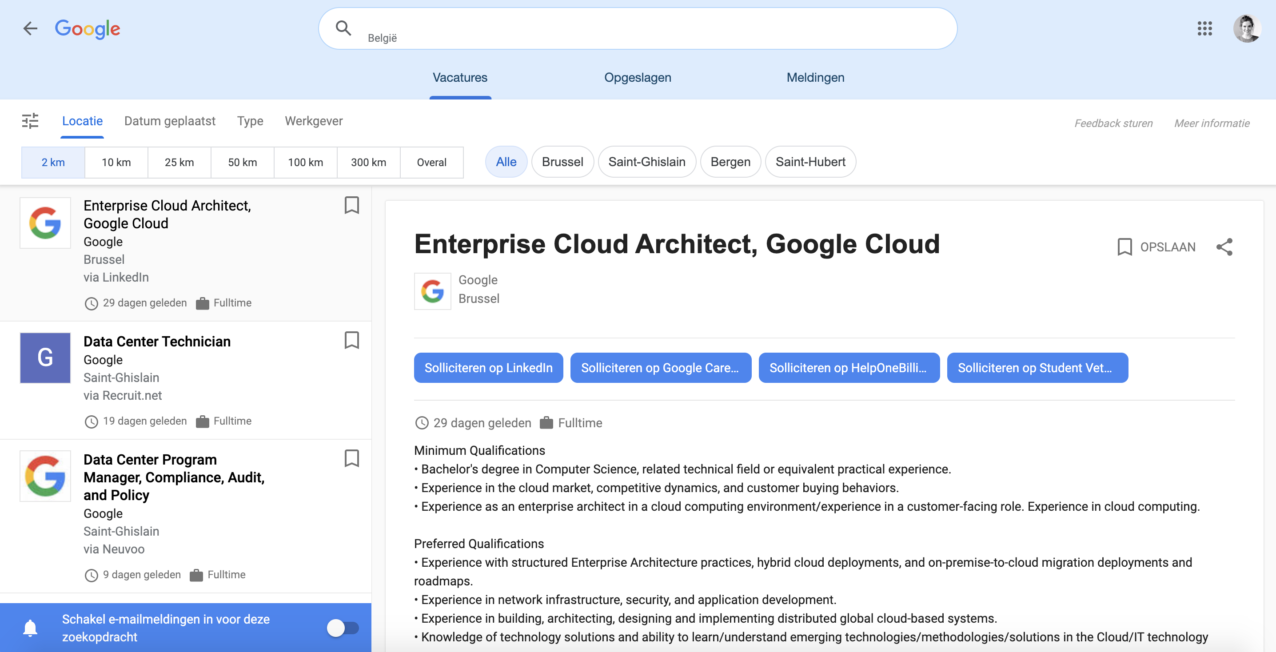
Task: Click the 'via Neuvoo' source text
Action: 114,549
